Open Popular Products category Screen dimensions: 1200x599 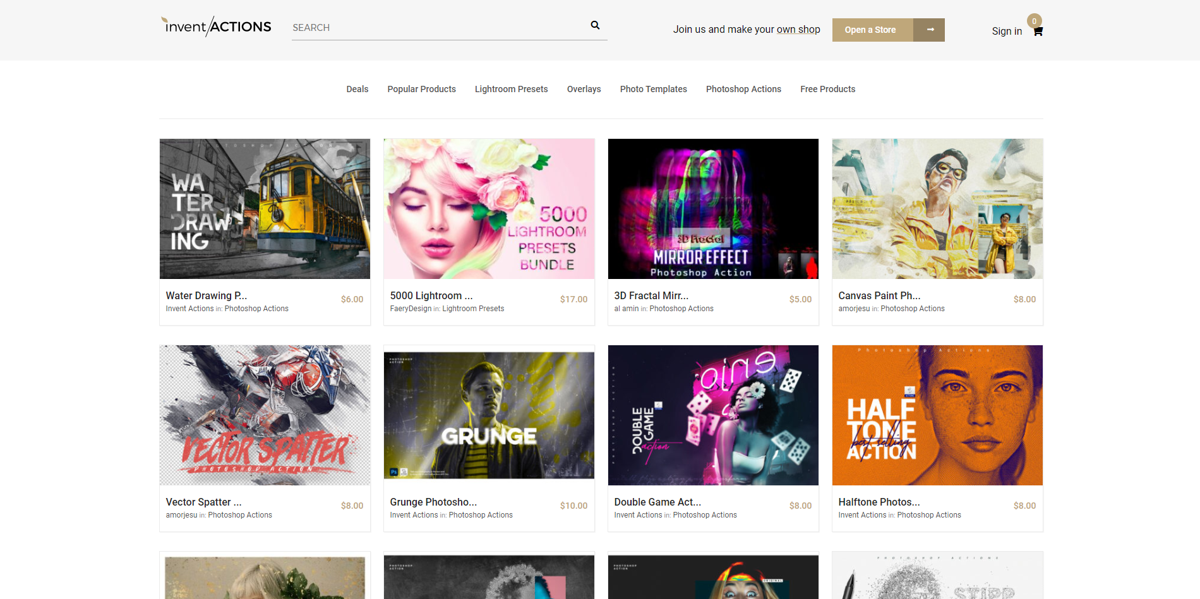pyautogui.click(x=422, y=89)
